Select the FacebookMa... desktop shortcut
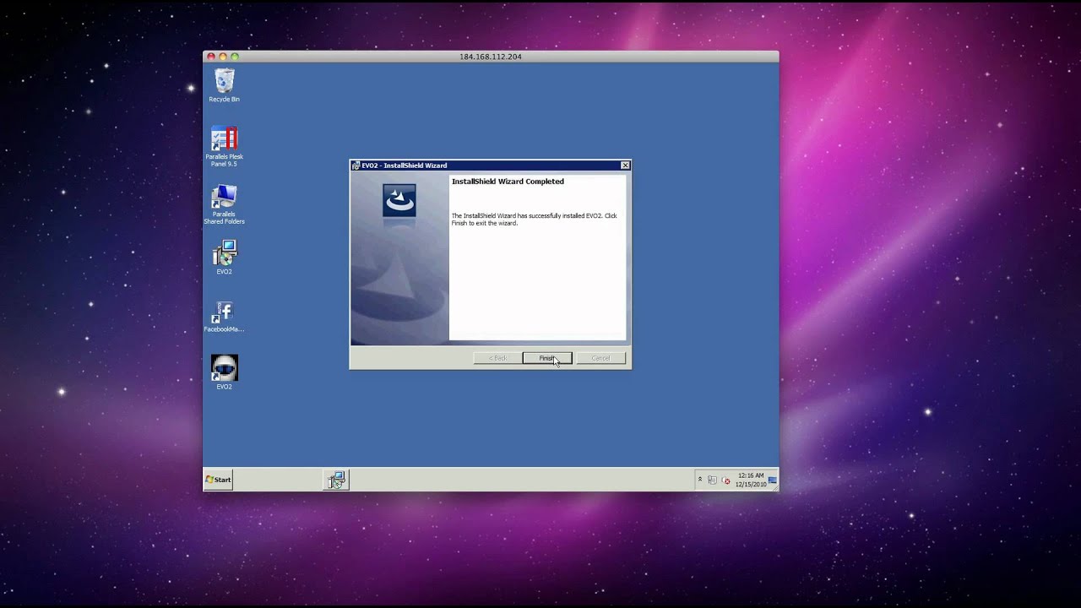 pyautogui.click(x=224, y=316)
